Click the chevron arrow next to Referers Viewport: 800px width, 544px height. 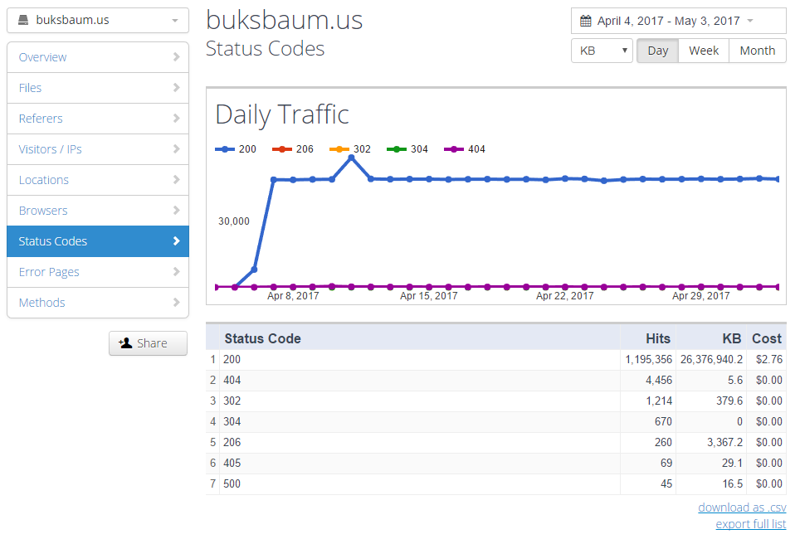pyautogui.click(x=176, y=119)
